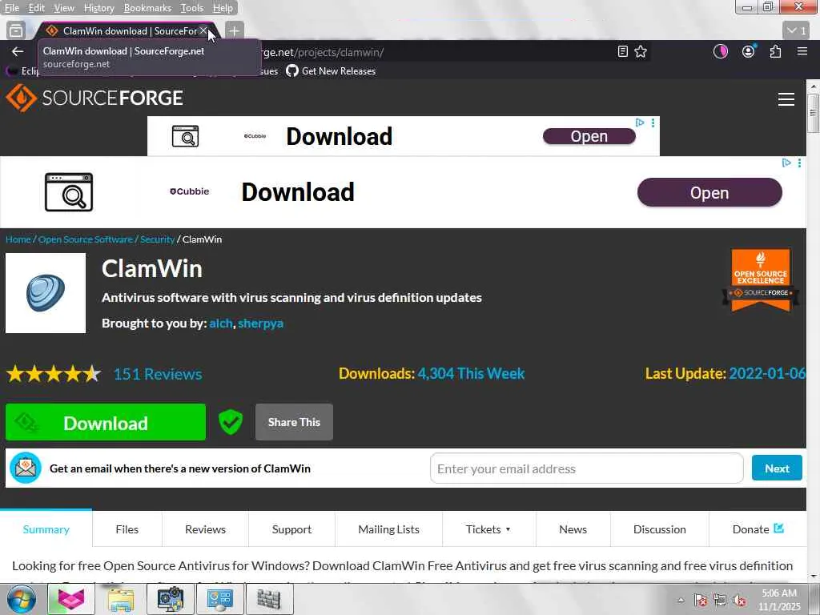Click the SourceForge logo
820x615 pixels.
(94, 98)
